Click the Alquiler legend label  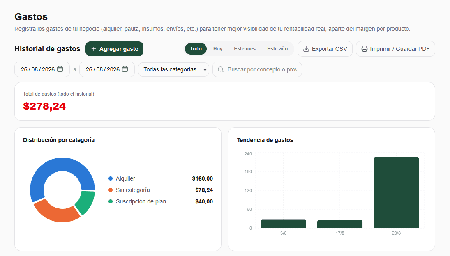click(125, 178)
